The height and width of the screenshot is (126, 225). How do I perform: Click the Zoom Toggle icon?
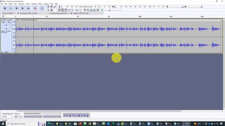(98, 10)
